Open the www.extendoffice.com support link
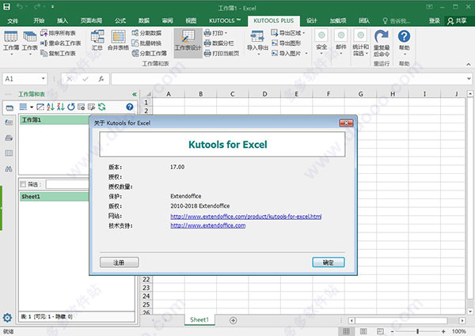475x336 pixels. (x=207, y=225)
